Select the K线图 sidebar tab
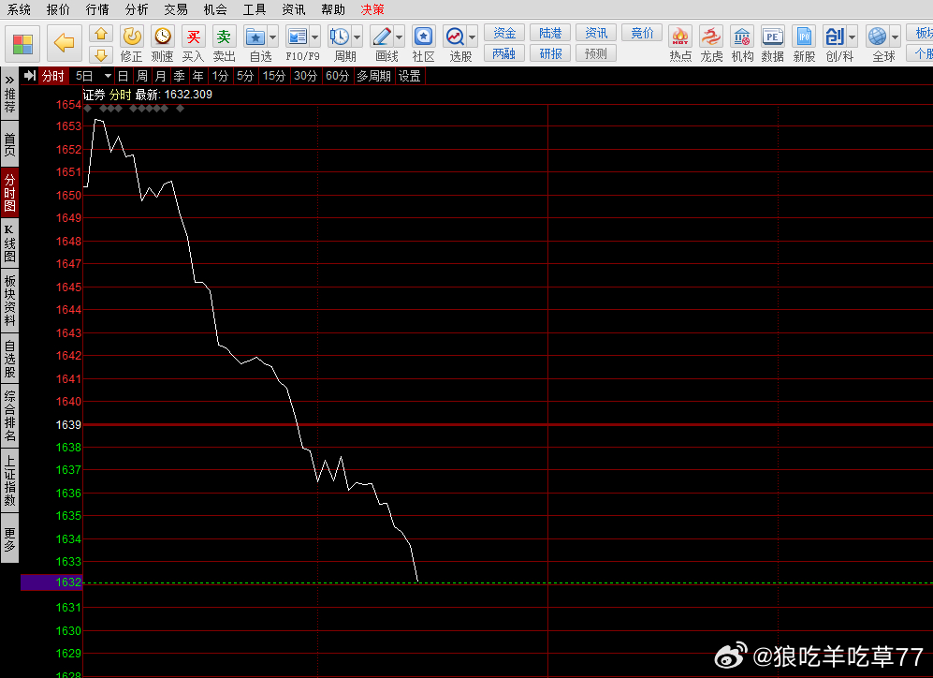 (x=9, y=243)
